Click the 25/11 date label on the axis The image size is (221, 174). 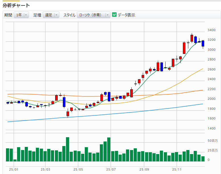tap(177, 169)
